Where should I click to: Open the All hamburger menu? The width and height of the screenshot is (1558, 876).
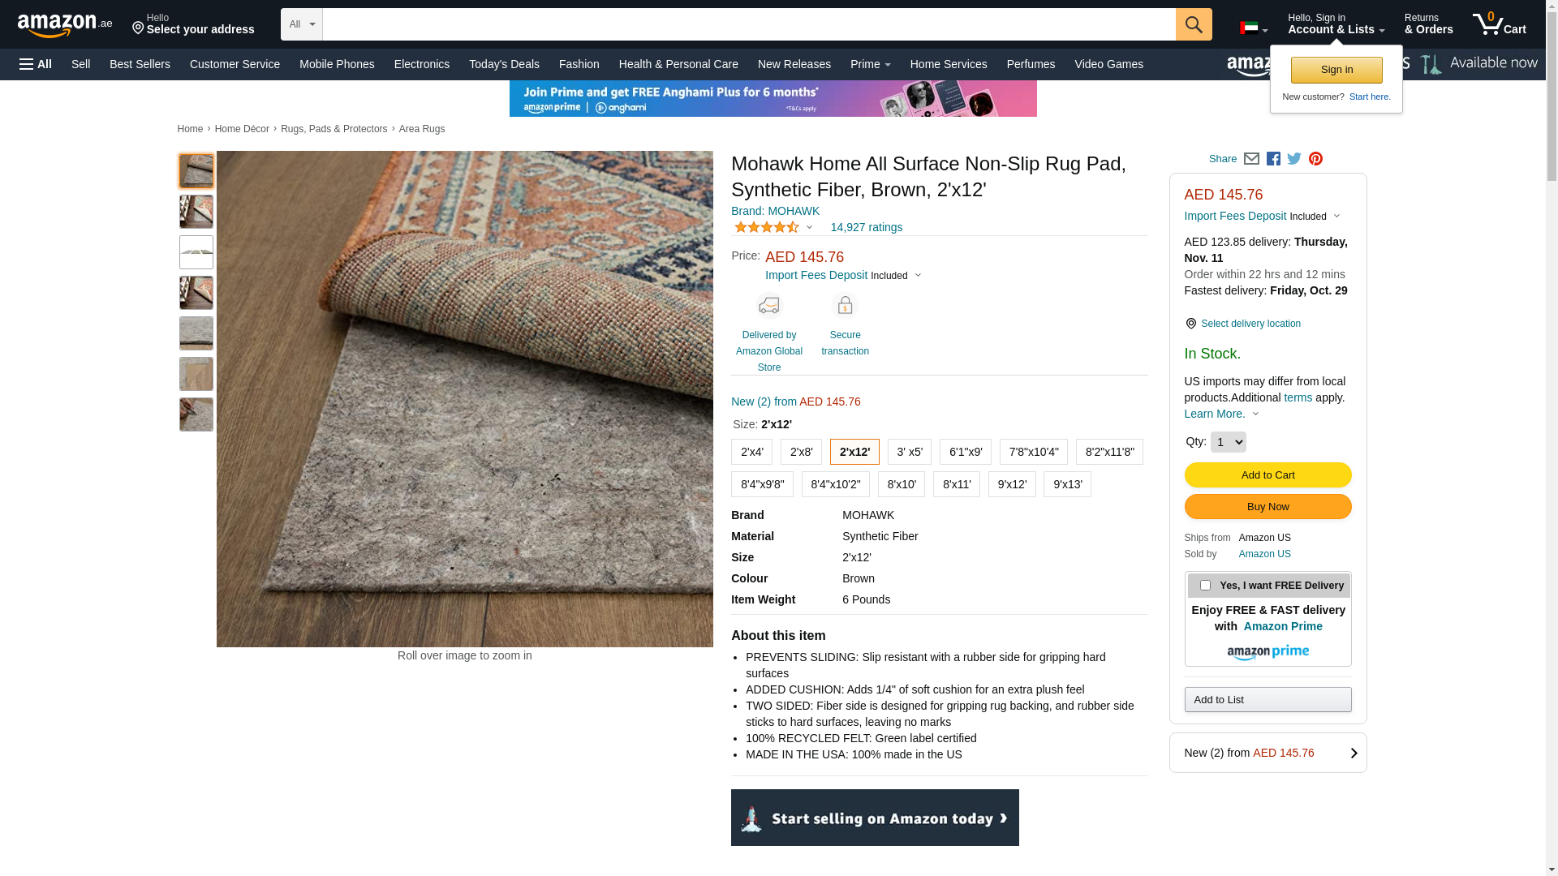pos(36,64)
